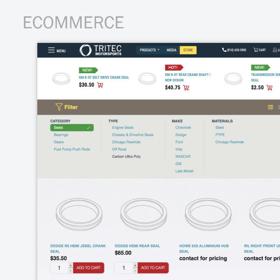Click quantity field for Dodge R5 Hemi seal
The height and width of the screenshot is (280, 280).
(59, 268)
